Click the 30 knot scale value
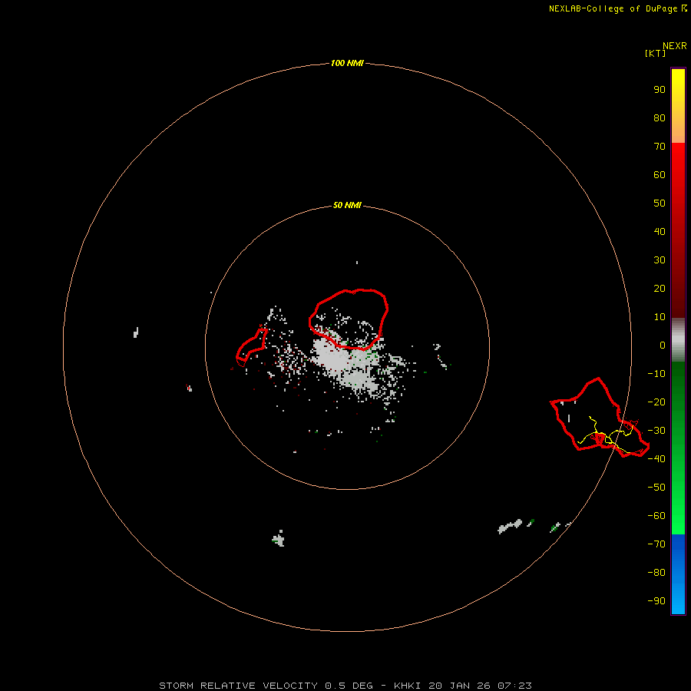 pyautogui.click(x=660, y=260)
